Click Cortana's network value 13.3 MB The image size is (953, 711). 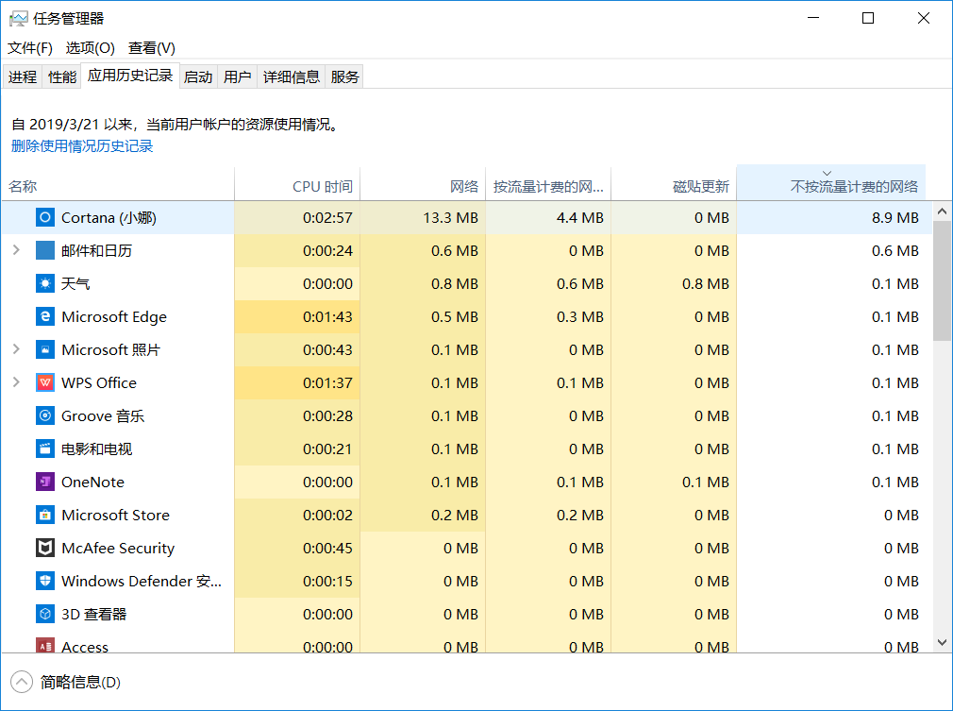click(450, 218)
